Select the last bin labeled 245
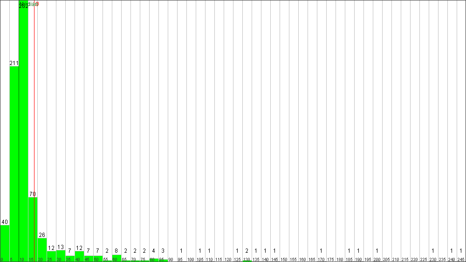The width and height of the screenshot is (466, 262). [461, 260]
